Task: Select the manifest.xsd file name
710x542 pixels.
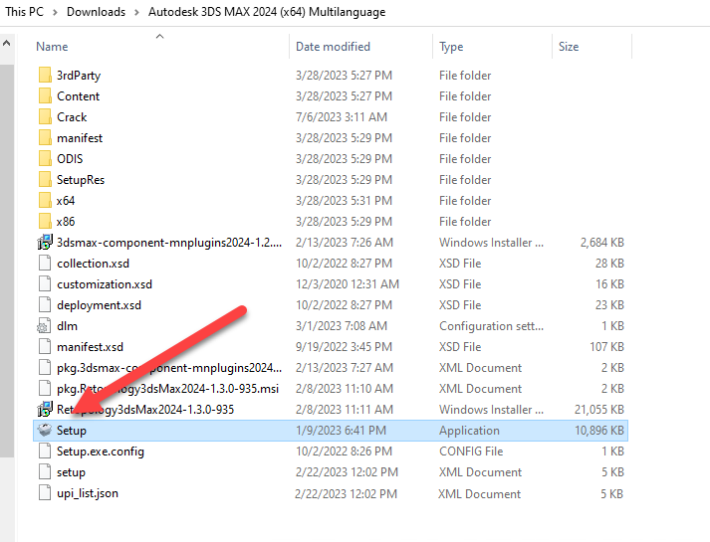Action: (x=90, y=347)
